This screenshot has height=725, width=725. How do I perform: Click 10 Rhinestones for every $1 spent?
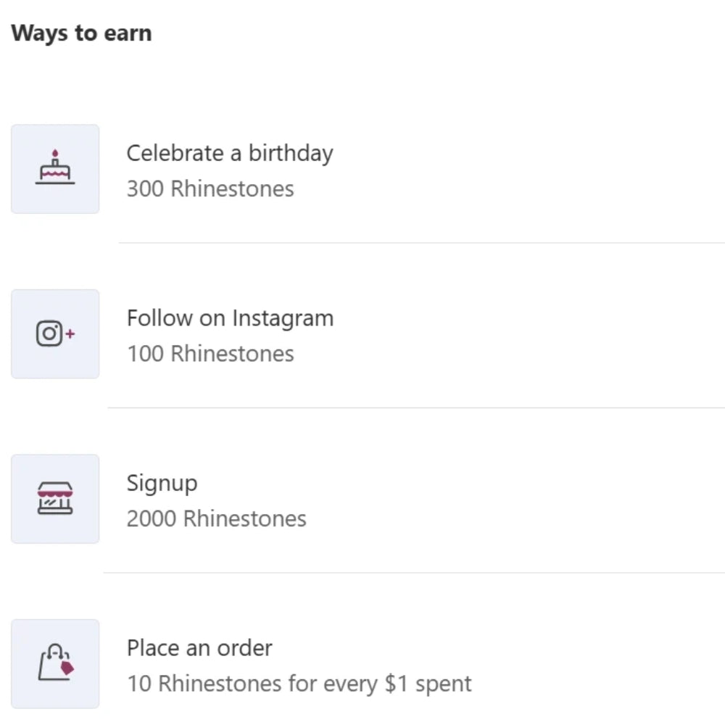pyautogui.click(x=299, y=684)
